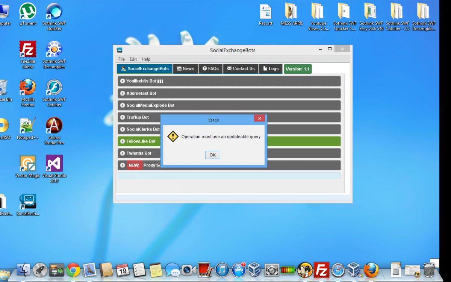The width and height of the screenshot is (451, 282).
Task: Select the Sothink SWF Quicker desktop shortcut
Action: coord(54,17)
